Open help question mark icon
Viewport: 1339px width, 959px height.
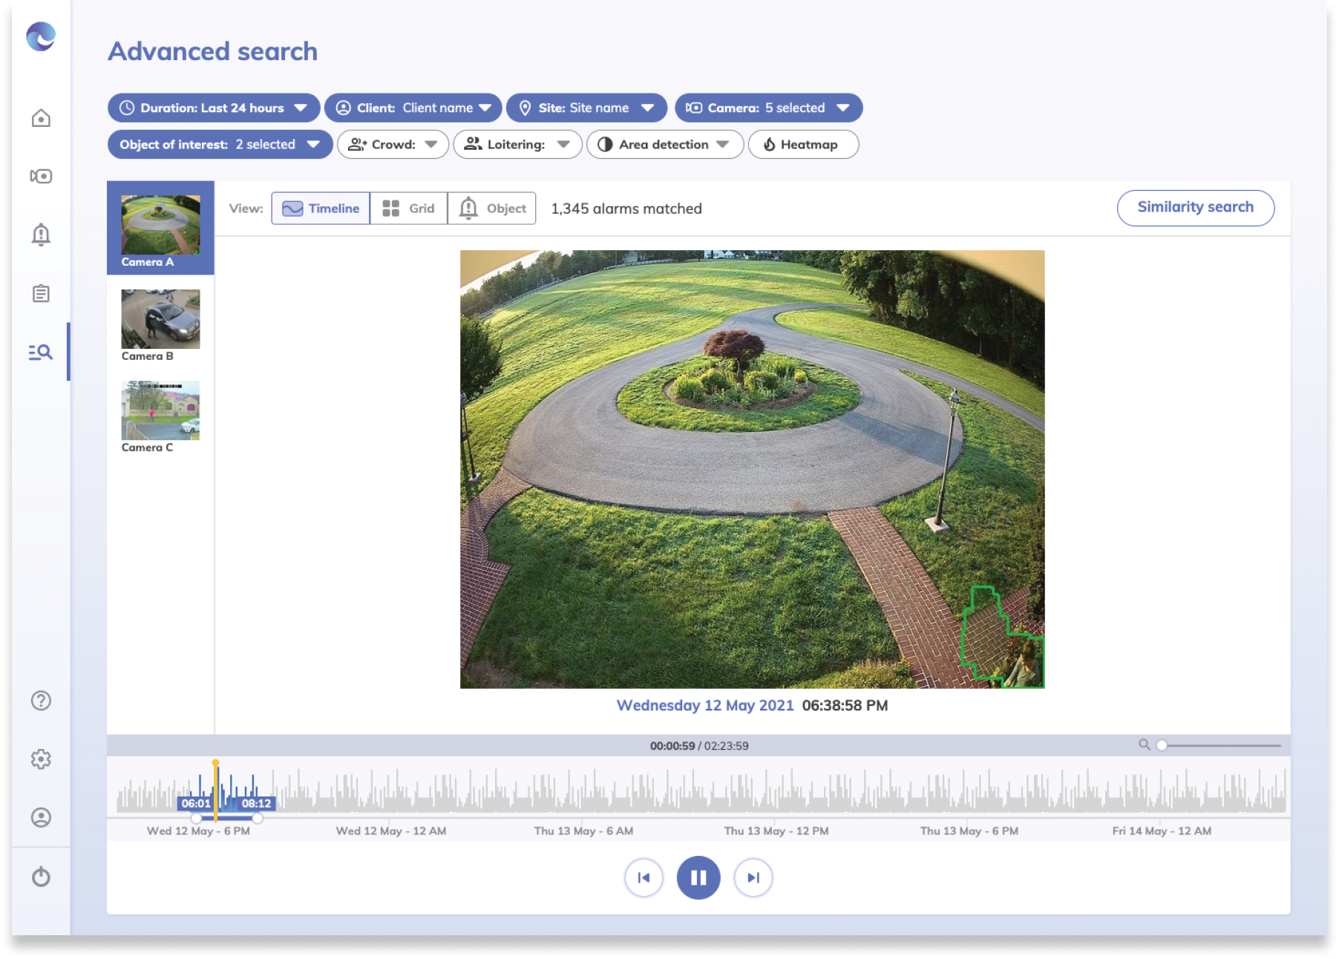click(41, 701)
